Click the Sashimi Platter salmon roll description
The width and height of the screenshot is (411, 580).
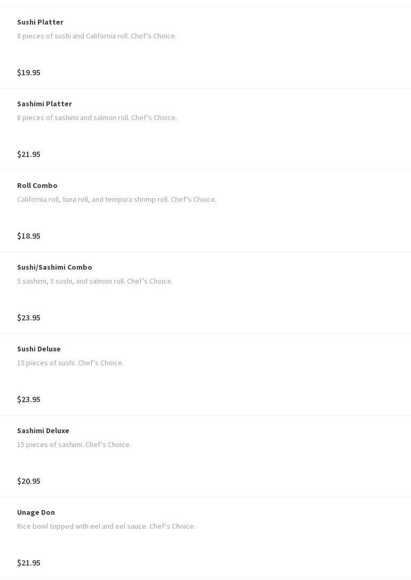pos(97,117)
